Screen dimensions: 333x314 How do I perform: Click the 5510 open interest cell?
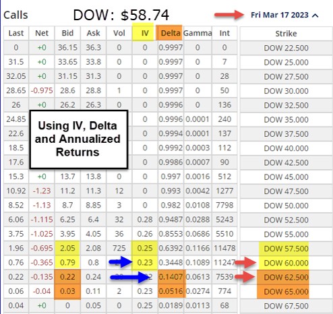click(224, 234)
